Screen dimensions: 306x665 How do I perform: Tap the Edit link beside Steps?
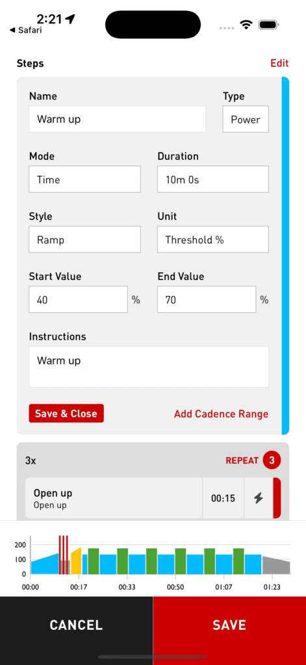click(x=279, y=63)
